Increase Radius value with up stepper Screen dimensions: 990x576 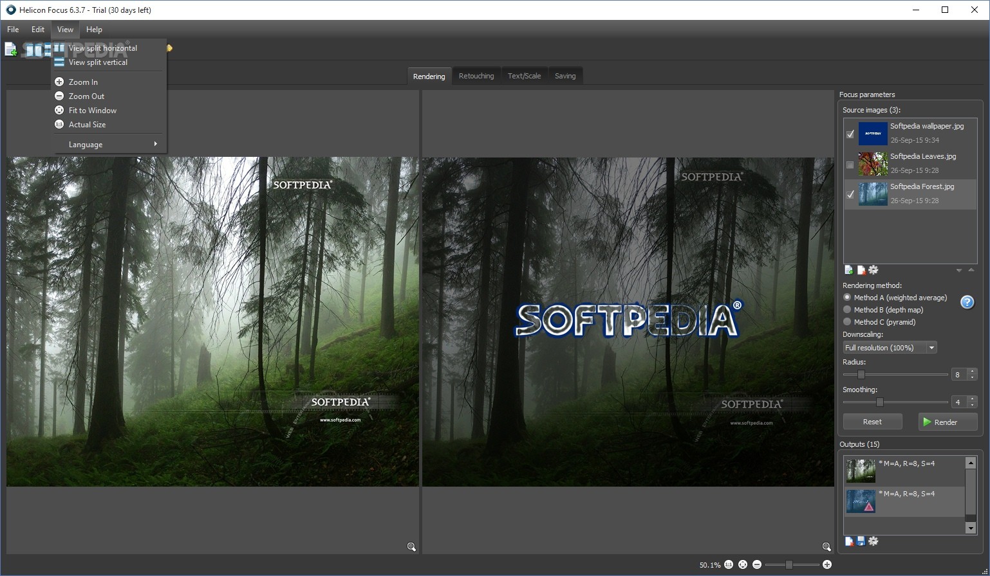[972, 372]
